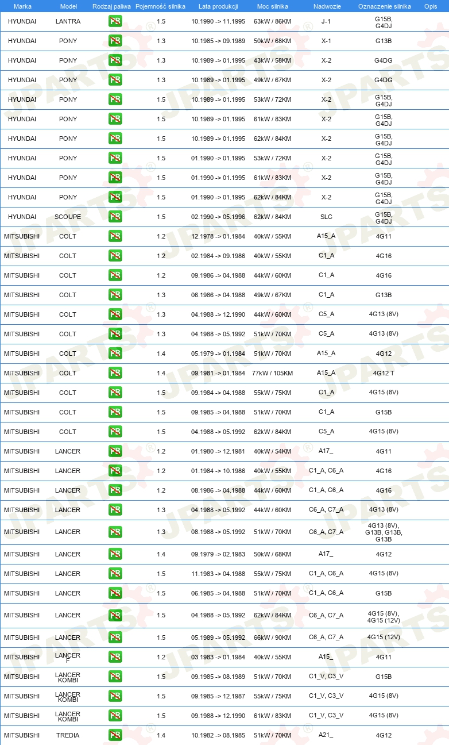The width and height of the screenshot is (449, 745).
Task: Click the Moc silnika column header
Action: [272, 6]
